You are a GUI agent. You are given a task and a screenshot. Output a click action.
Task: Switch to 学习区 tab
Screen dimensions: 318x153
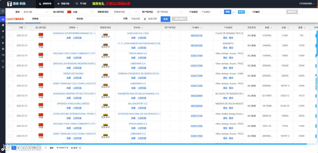(x=81, y=4)
